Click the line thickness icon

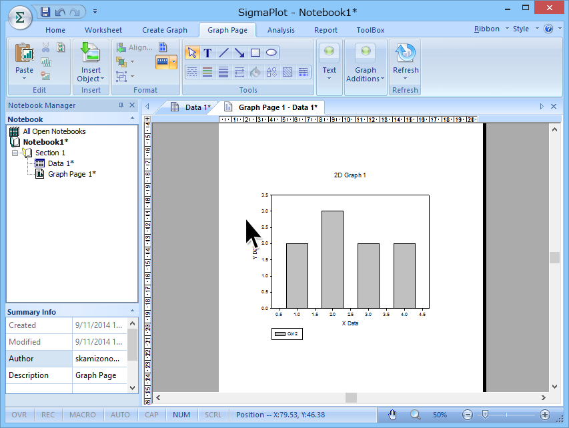[x=223, y=72]
